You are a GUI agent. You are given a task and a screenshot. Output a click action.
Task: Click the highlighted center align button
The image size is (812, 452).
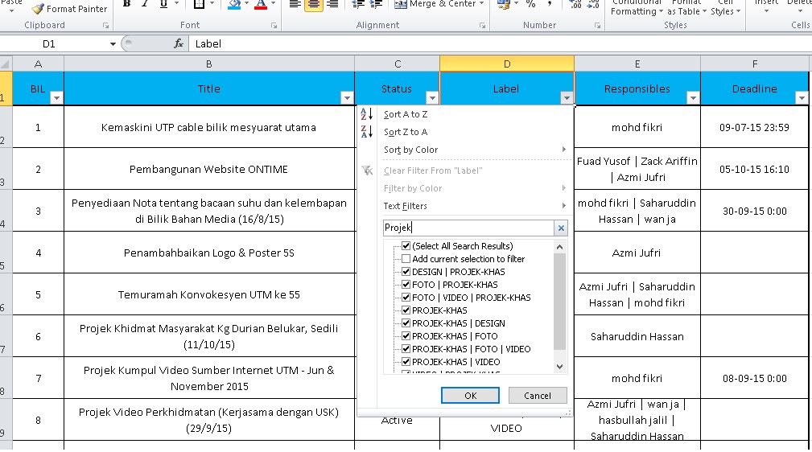click(x=313, y=4)
